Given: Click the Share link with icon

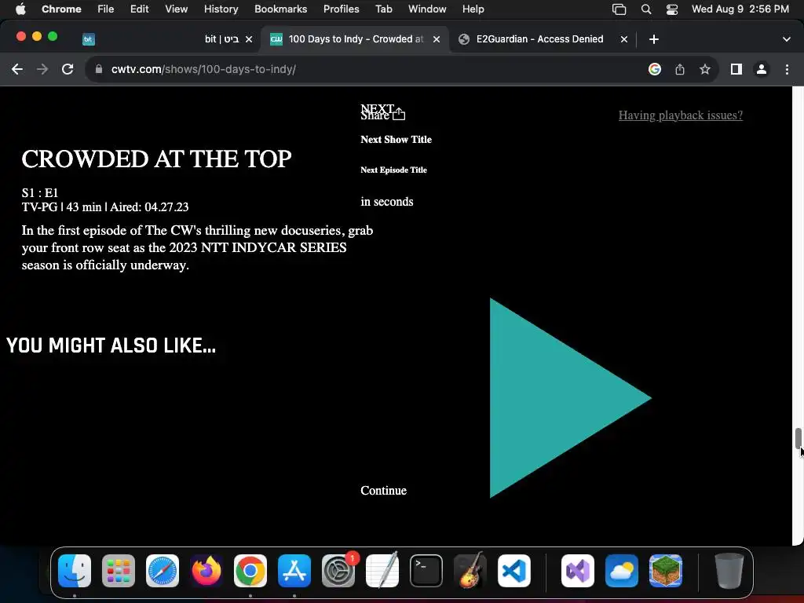Looking at the screenshot, I should point(383,115).
